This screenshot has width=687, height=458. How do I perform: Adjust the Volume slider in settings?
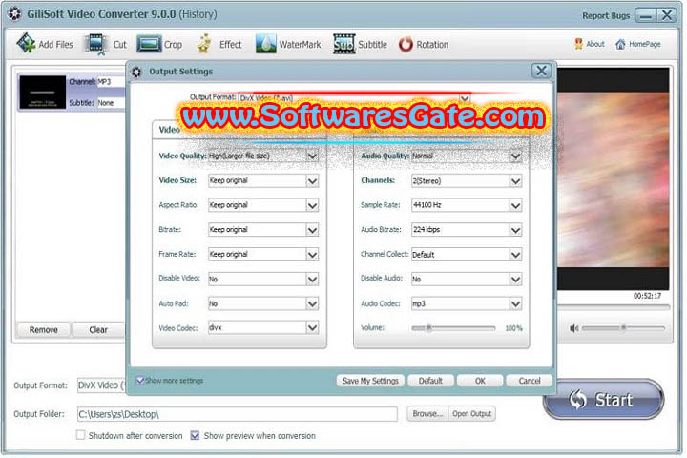(x=453, y=328)
